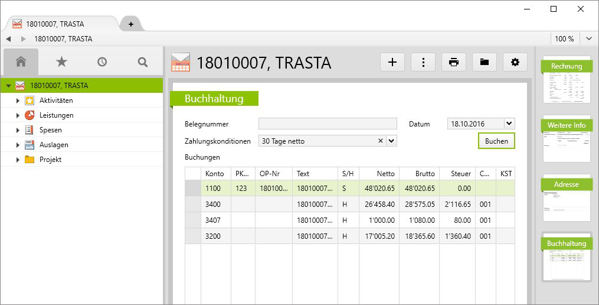Select the Projekt tree item
This screenshot has width=599, height=305.
(x=50, y=160)
